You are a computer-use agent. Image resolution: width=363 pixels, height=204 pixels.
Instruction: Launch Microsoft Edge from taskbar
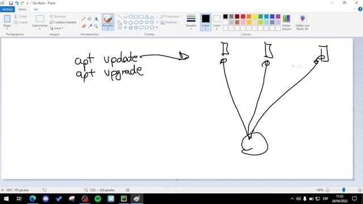33,199
